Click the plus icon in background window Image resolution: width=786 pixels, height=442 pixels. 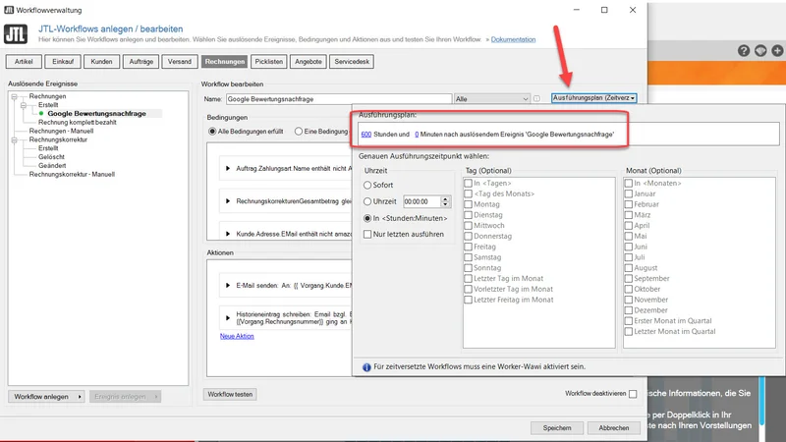[777, 51]
